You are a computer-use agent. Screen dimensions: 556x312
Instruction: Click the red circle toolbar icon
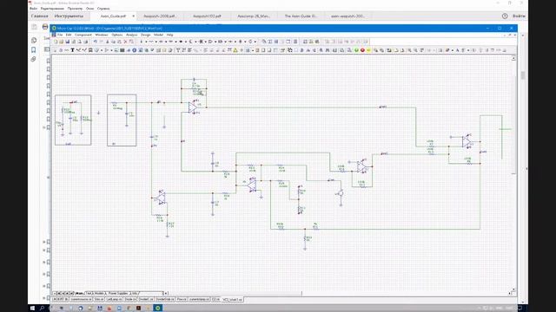[362, 50]
